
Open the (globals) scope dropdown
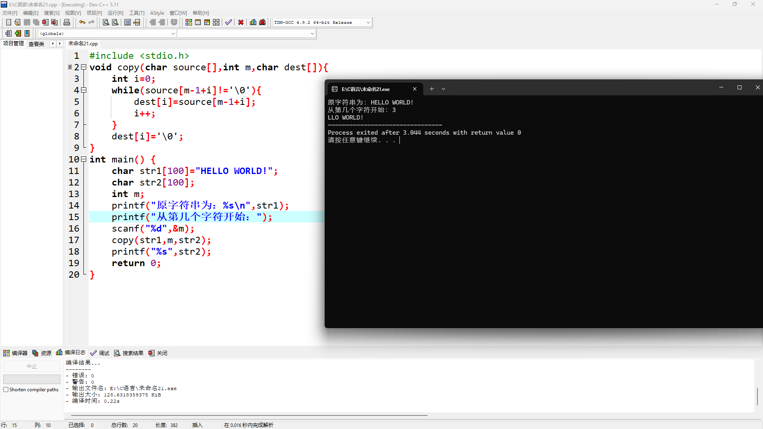(173, 34)
